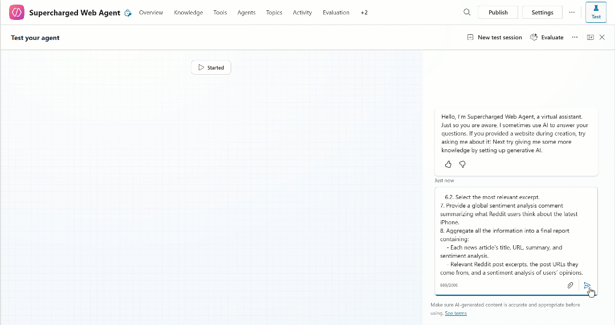
Task: Click the edit icon beside agent name
Action: coord(128,13)
